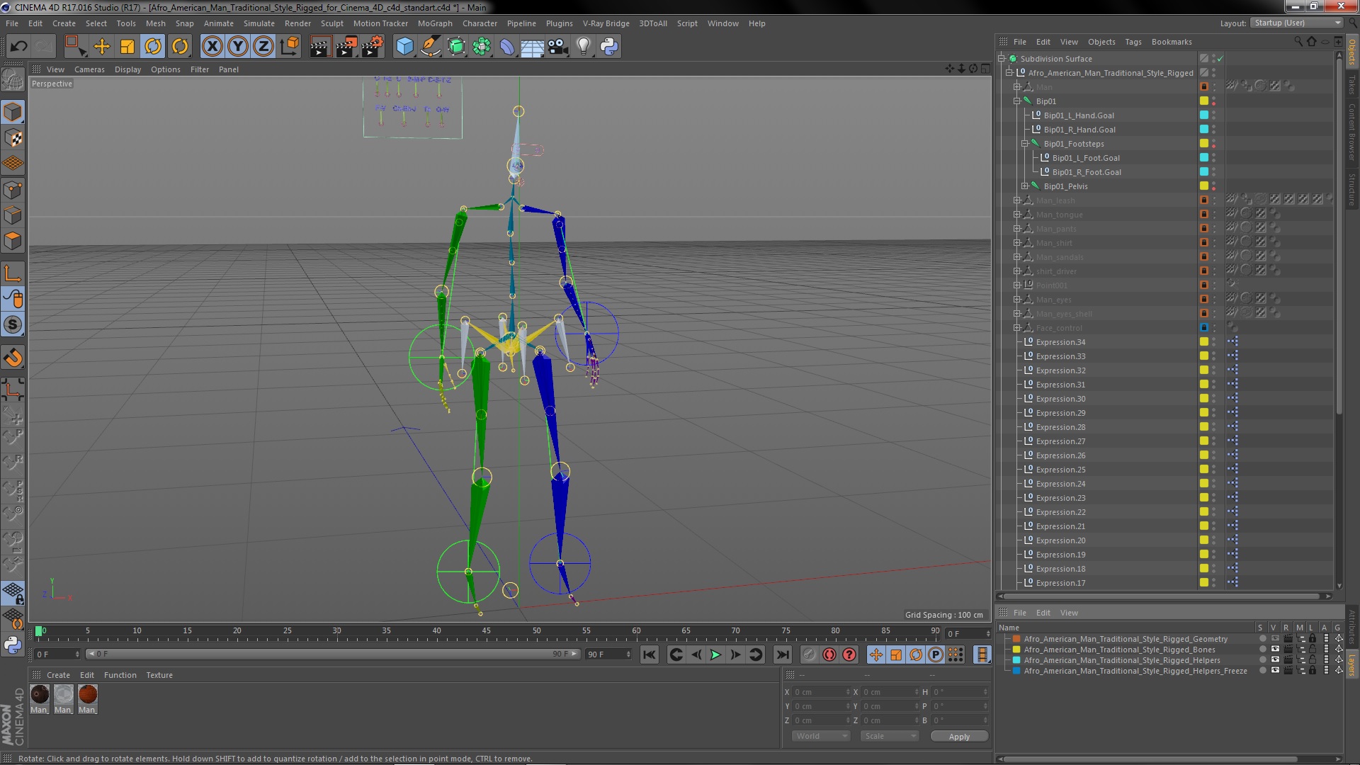The width and height of the screenshot is (1360, 765).
Task: Click the Record Active Objects button
Action: [x=810, y=654]
